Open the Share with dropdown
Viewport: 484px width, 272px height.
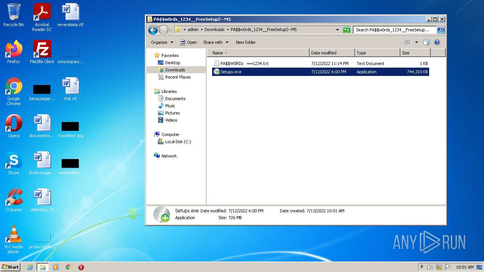(x=216, y=42)
